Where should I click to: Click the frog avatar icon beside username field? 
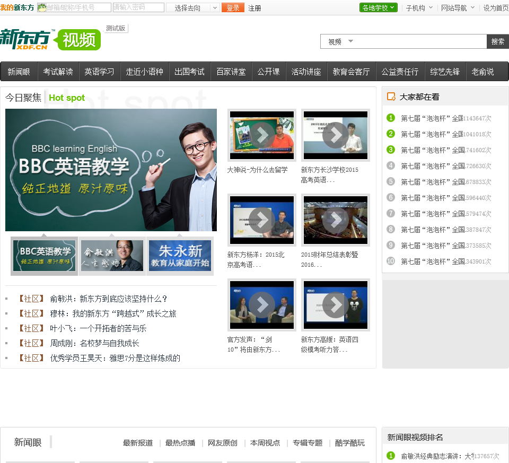pos(42,7)
